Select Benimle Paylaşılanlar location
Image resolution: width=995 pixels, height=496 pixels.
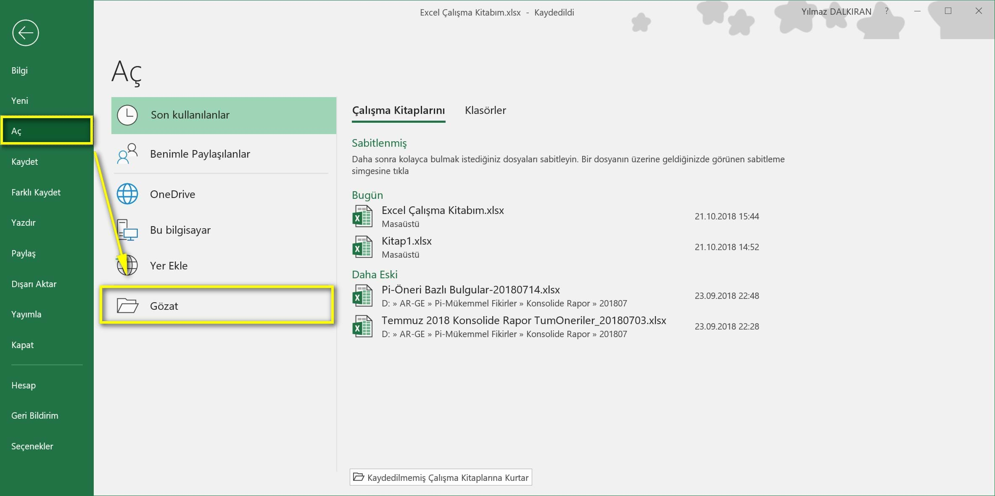pyautogui.click(x=224, y=154)
